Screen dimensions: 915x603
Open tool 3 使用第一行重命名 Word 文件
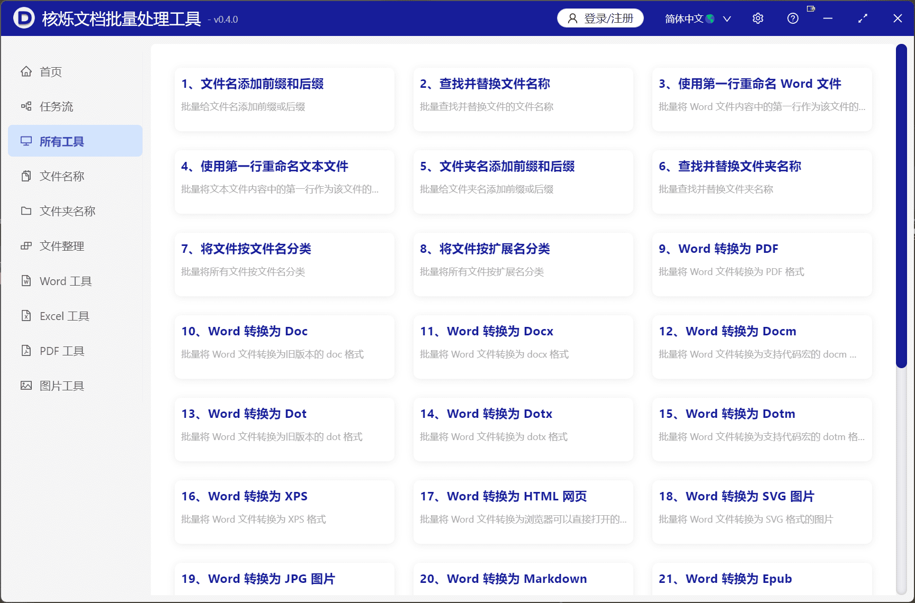(x=762, y=99)
